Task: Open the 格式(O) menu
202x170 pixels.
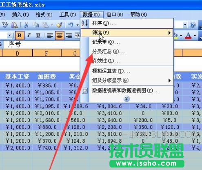Action: (x=44, y=15)
